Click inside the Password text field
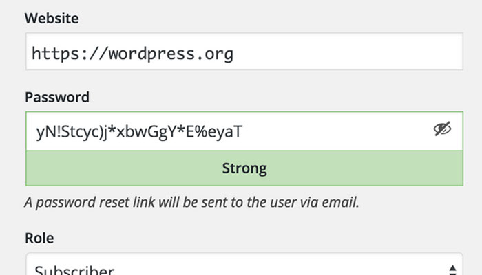 tap(227, 131)
